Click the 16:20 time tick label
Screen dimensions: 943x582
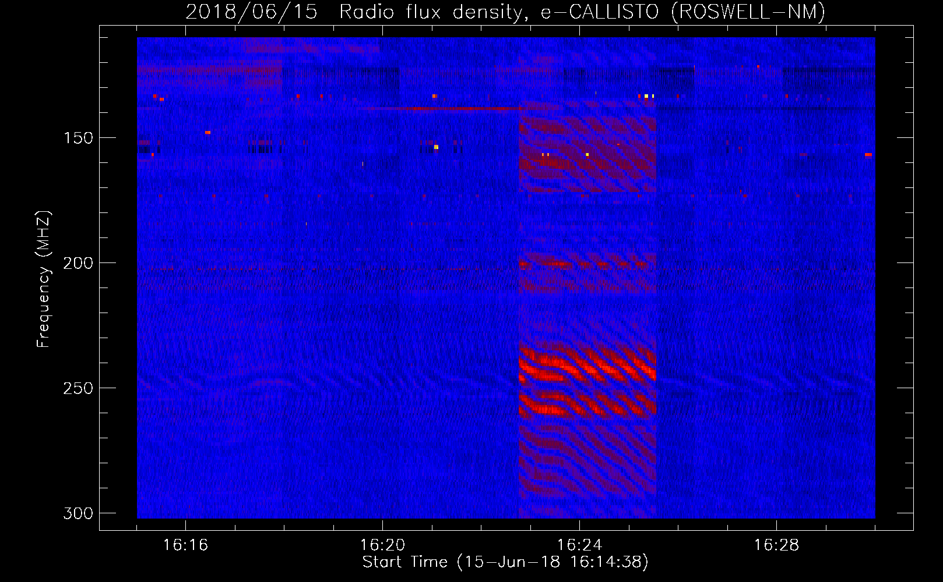point(382,545)
